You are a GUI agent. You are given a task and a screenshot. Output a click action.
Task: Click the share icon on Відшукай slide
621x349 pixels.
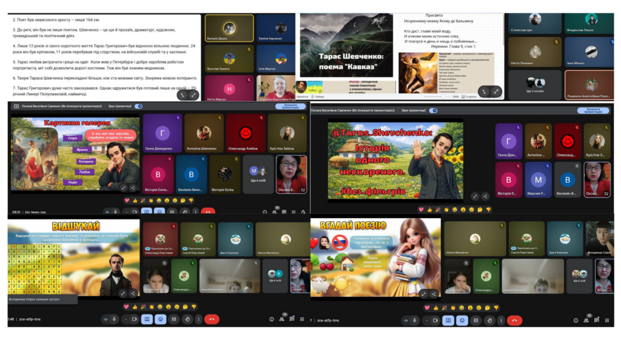tap(133, 293)
